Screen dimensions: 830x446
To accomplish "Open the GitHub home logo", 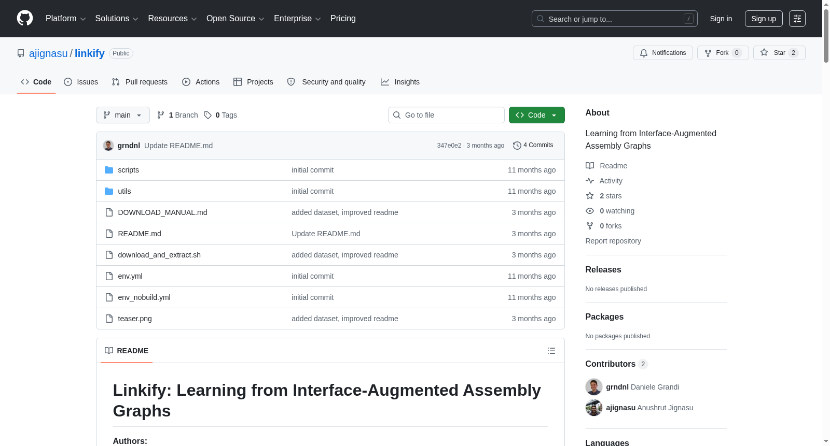I will (x=25, y=18).
